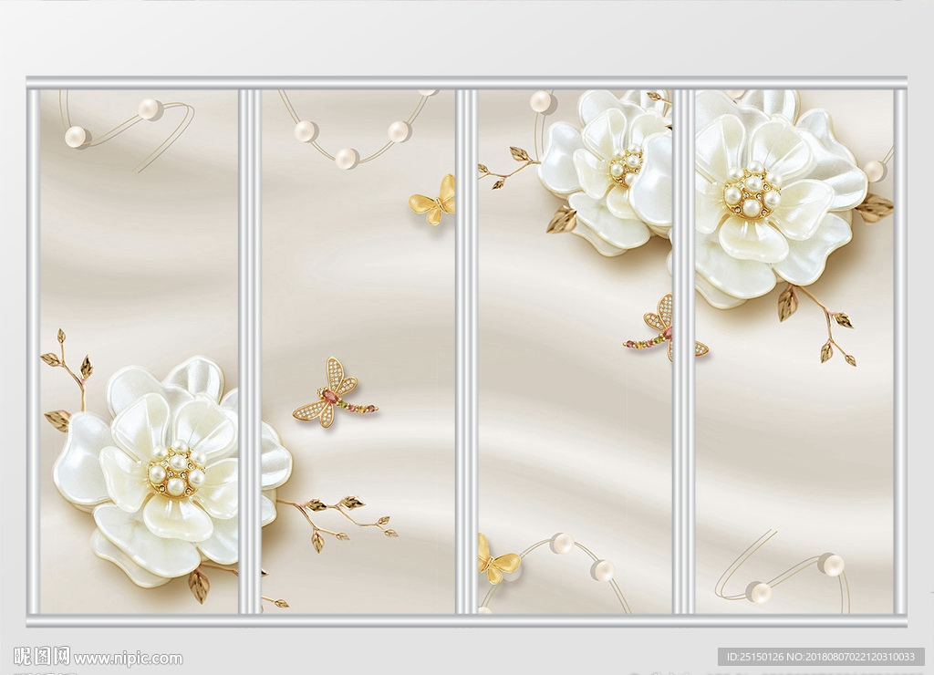Click the nipic.com watermark URL text
This screenshot has height=675, width=934.
(128, 659)
